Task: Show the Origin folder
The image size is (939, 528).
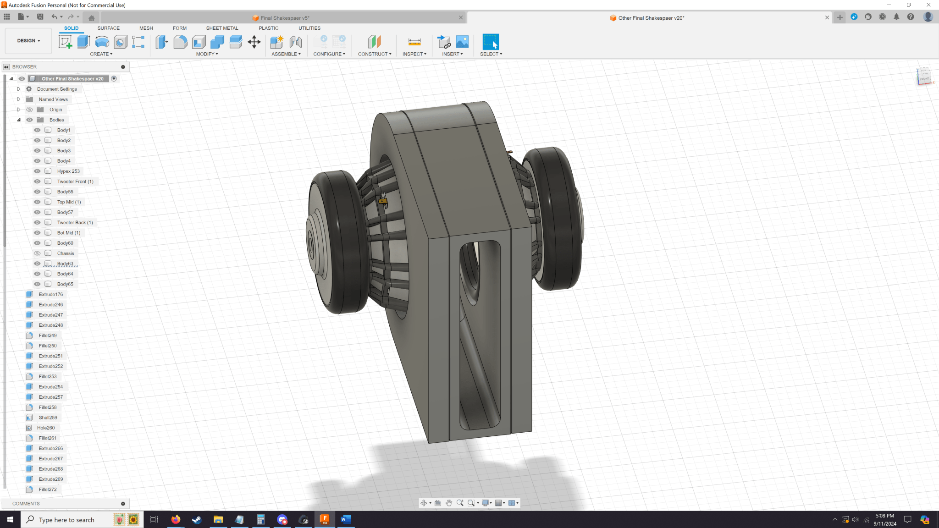Action: [30, 110]
